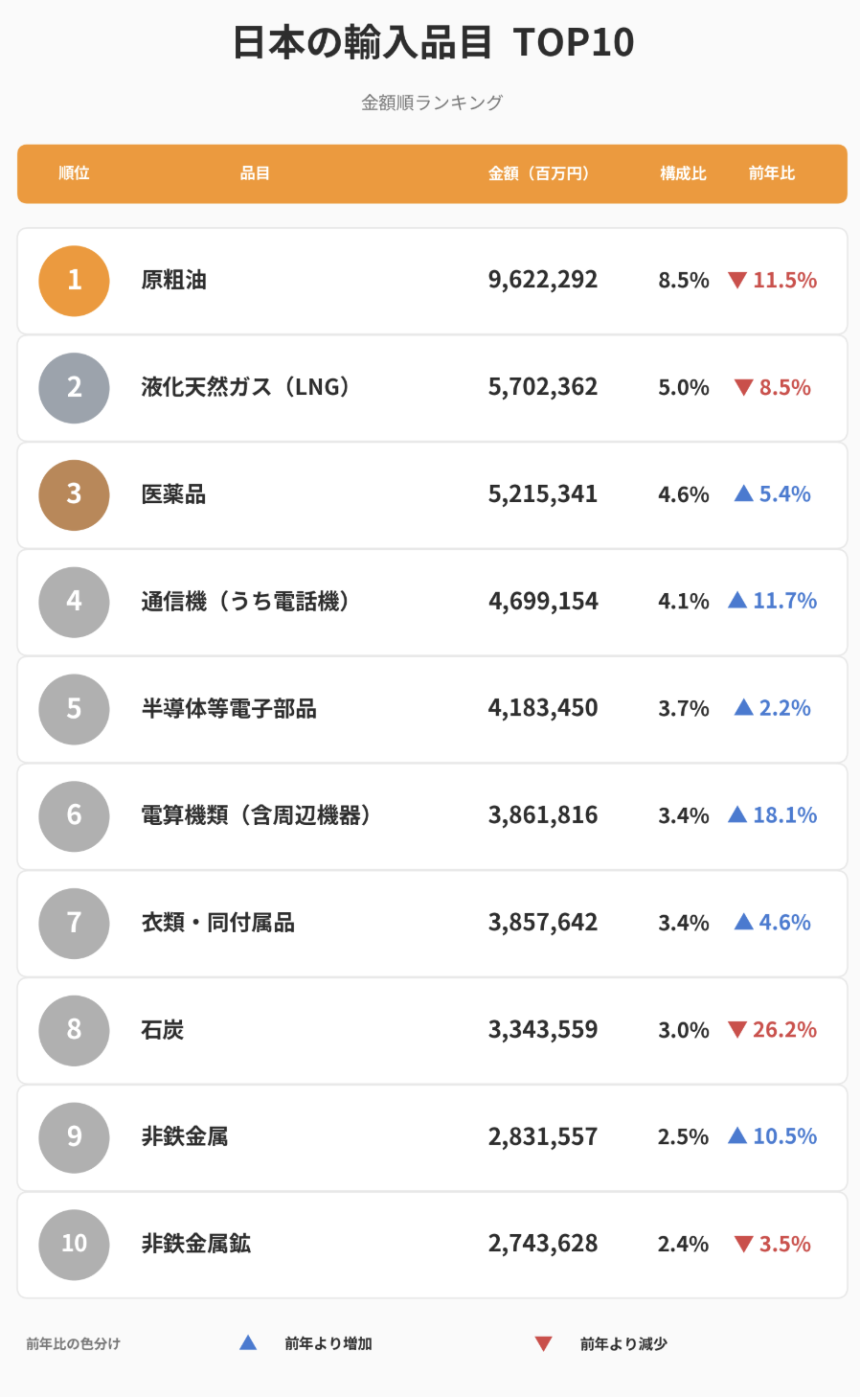Click blue up triangle beside 18.1%
860x1397 pixels.
click(737, 814)
